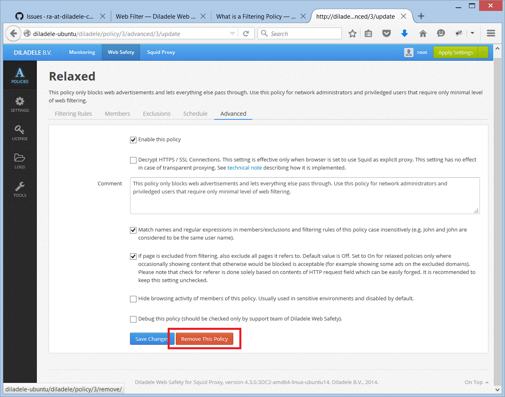Screen dimensions: 505x397
Task: Open the technical note link
Action: (245, 168)
